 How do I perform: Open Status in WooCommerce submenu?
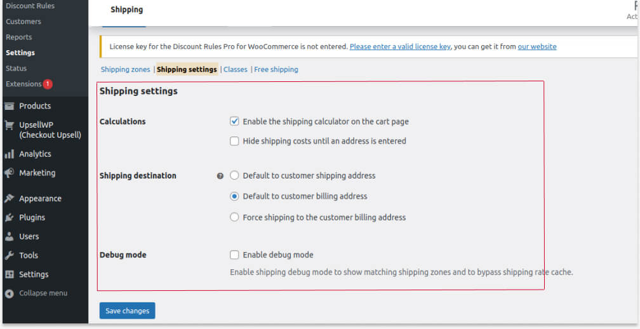(x=17, y=68)
